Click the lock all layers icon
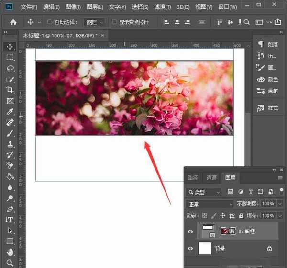 point(241,216)
